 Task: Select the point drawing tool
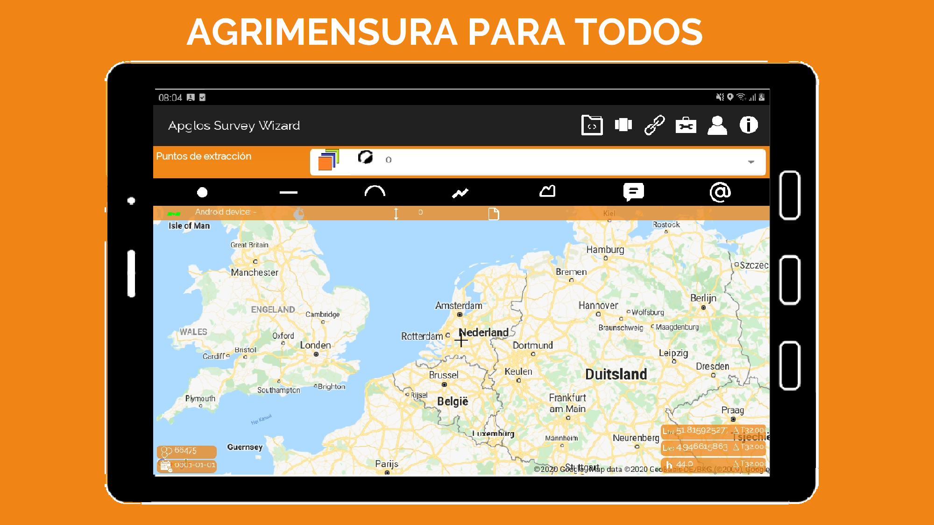pos(202,192)
